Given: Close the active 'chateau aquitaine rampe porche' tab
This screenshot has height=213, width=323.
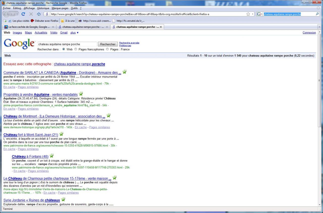Looking at the screenshot, I should (x=161, y=27).
